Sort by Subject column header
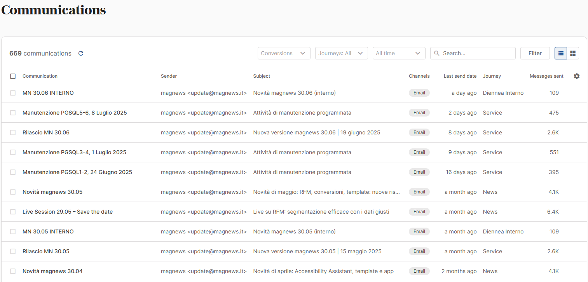 tap(262, 76)
